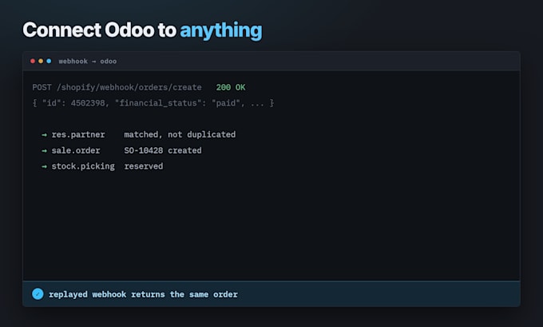
Task: Click the green arrow beside stock.picking
Action: (x=45, y=166)
